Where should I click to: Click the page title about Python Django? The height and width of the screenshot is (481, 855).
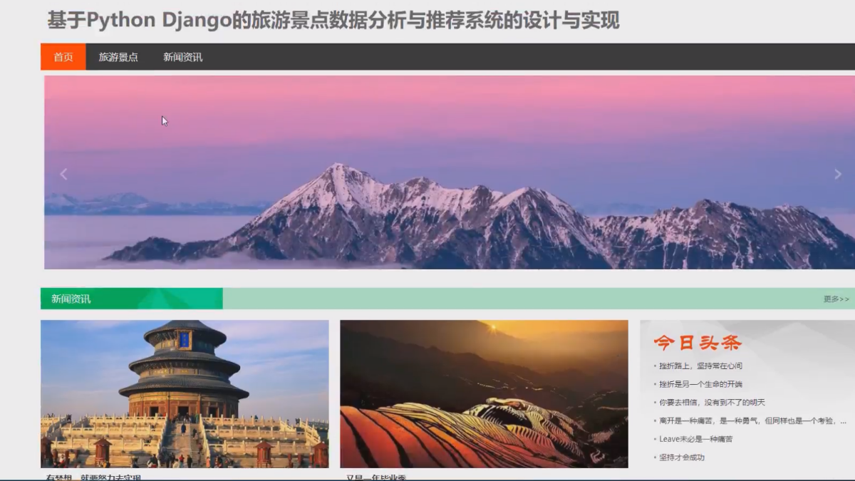pyautogui.click(x=333, y=20)
